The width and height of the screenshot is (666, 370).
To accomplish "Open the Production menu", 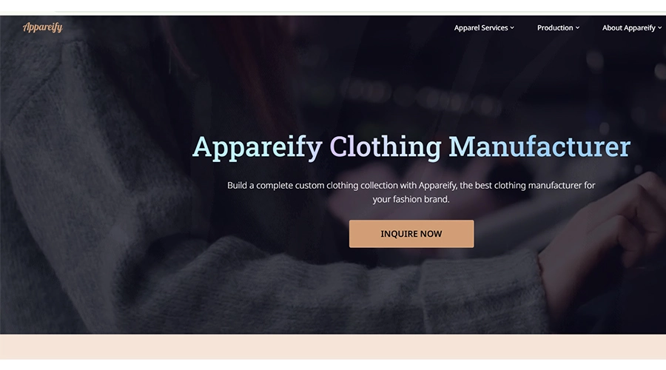I will click(558, 27).
